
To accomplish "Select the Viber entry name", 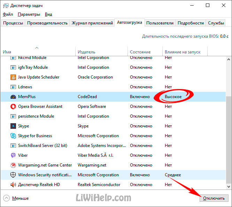I will 23,155.
